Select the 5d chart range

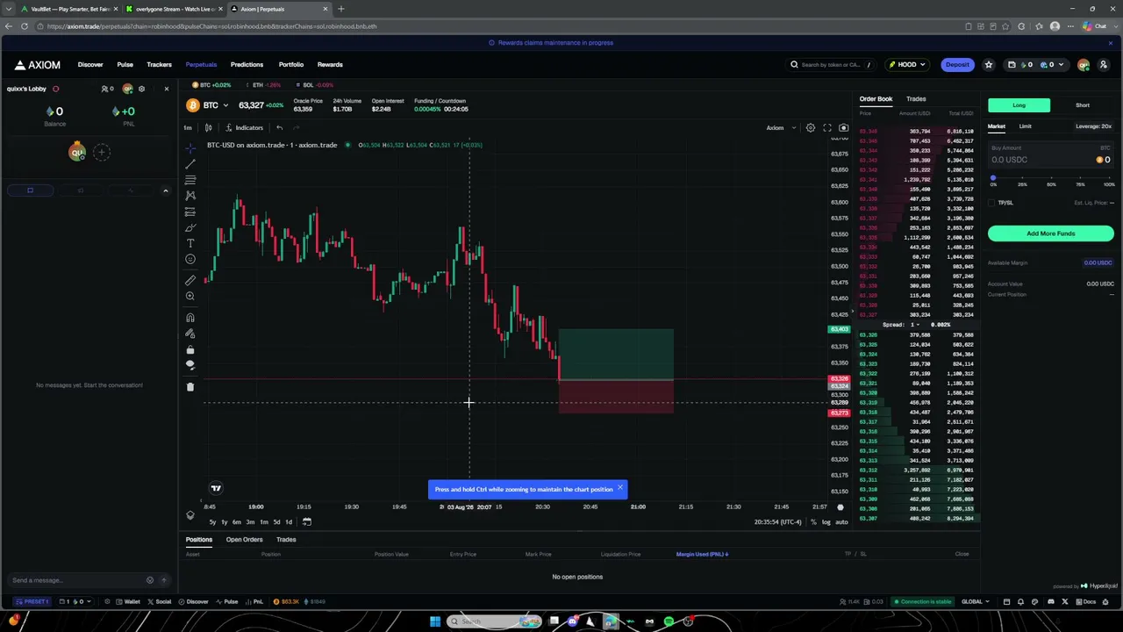pos(276,522)
